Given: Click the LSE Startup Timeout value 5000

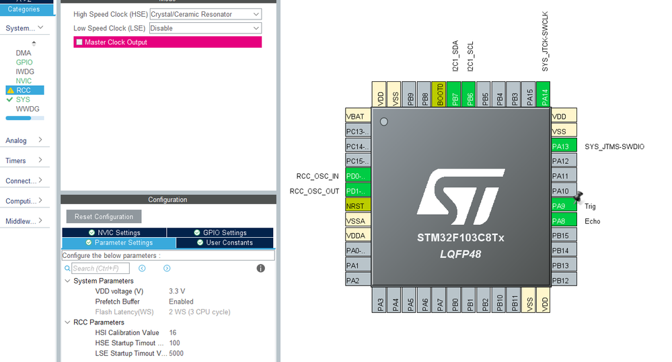Looking at the screenshot, I should click(x=176, y=353).
